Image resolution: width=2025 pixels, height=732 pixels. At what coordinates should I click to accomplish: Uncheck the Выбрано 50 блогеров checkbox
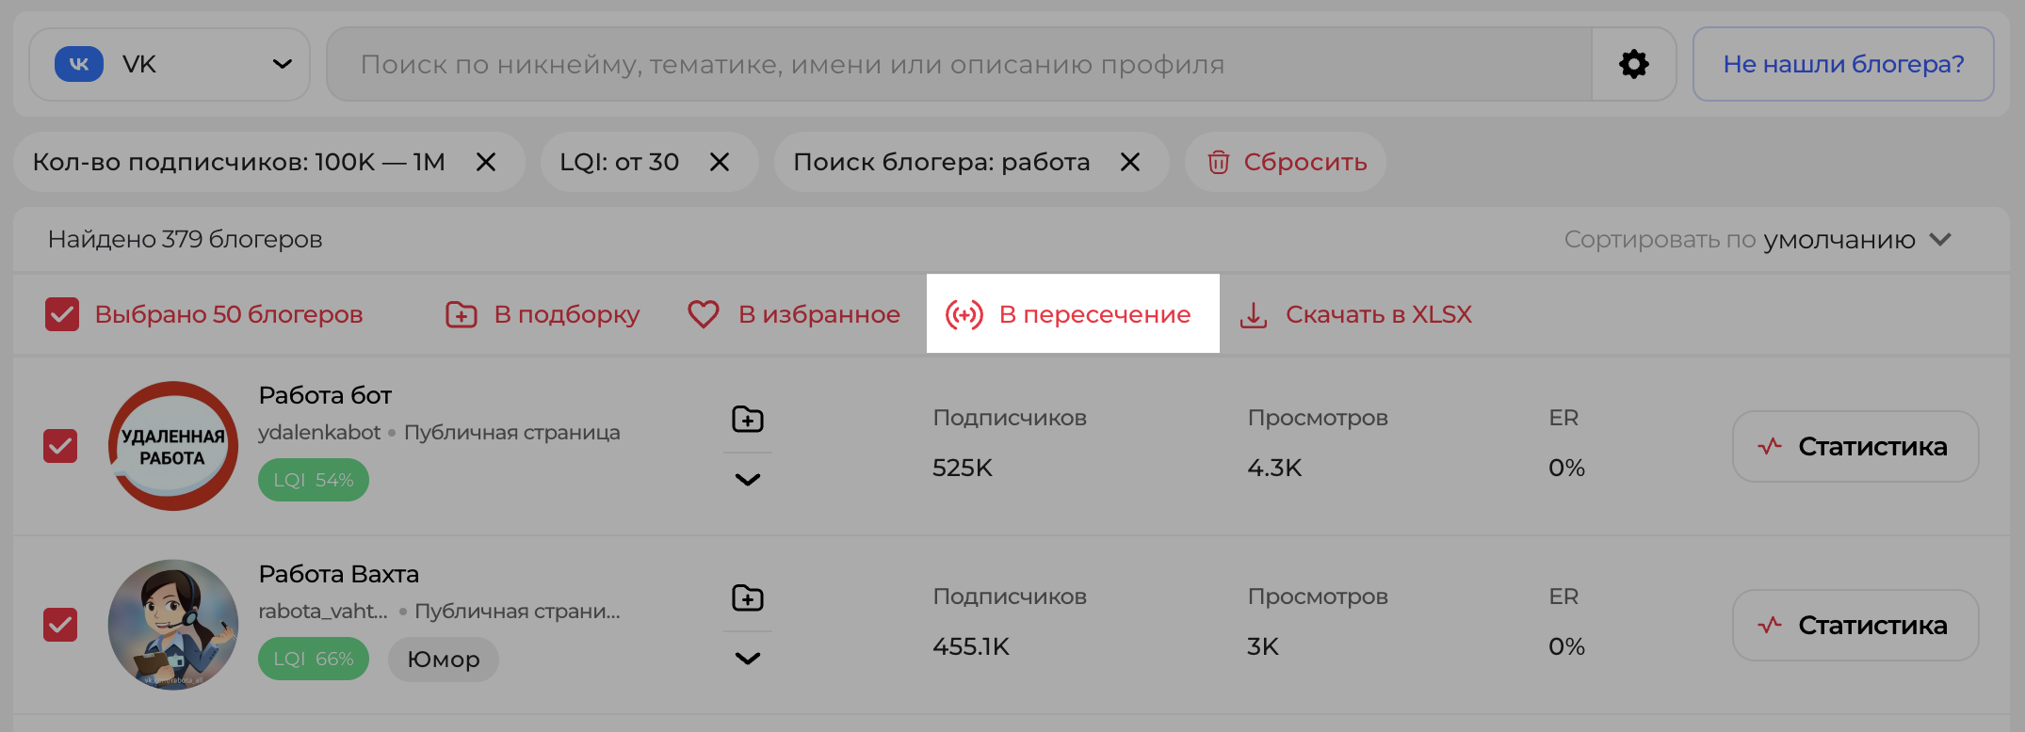coord(62,314)
